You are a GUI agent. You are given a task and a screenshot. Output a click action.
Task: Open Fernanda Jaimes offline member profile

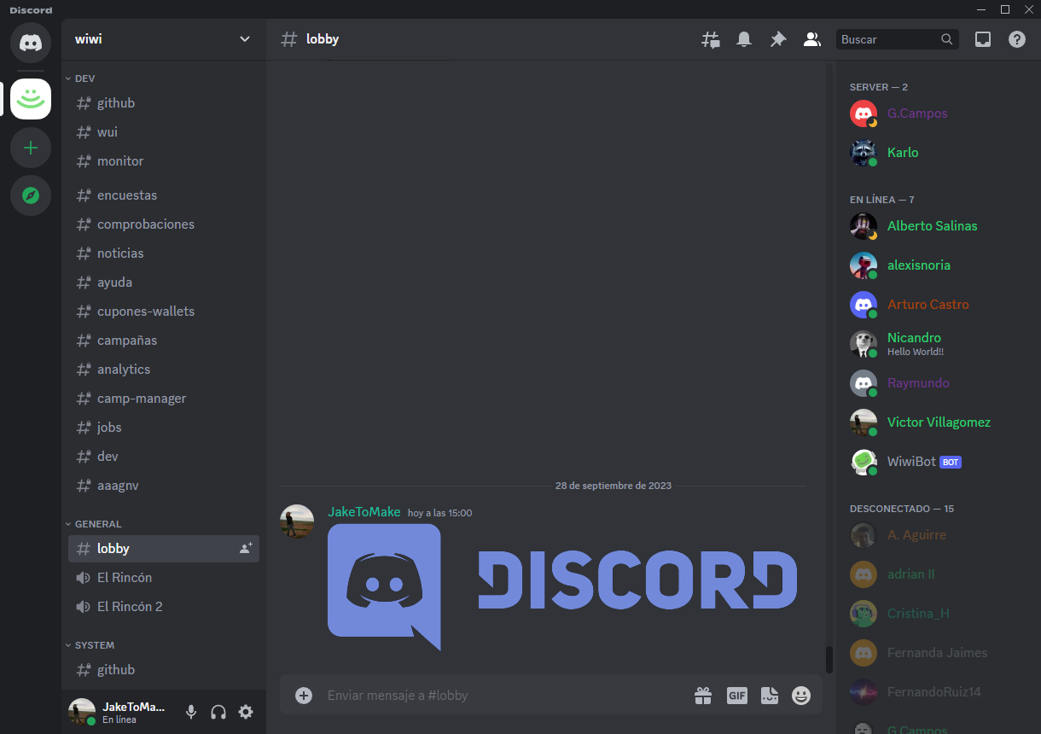pyautogui.click(x=937, y=653)
